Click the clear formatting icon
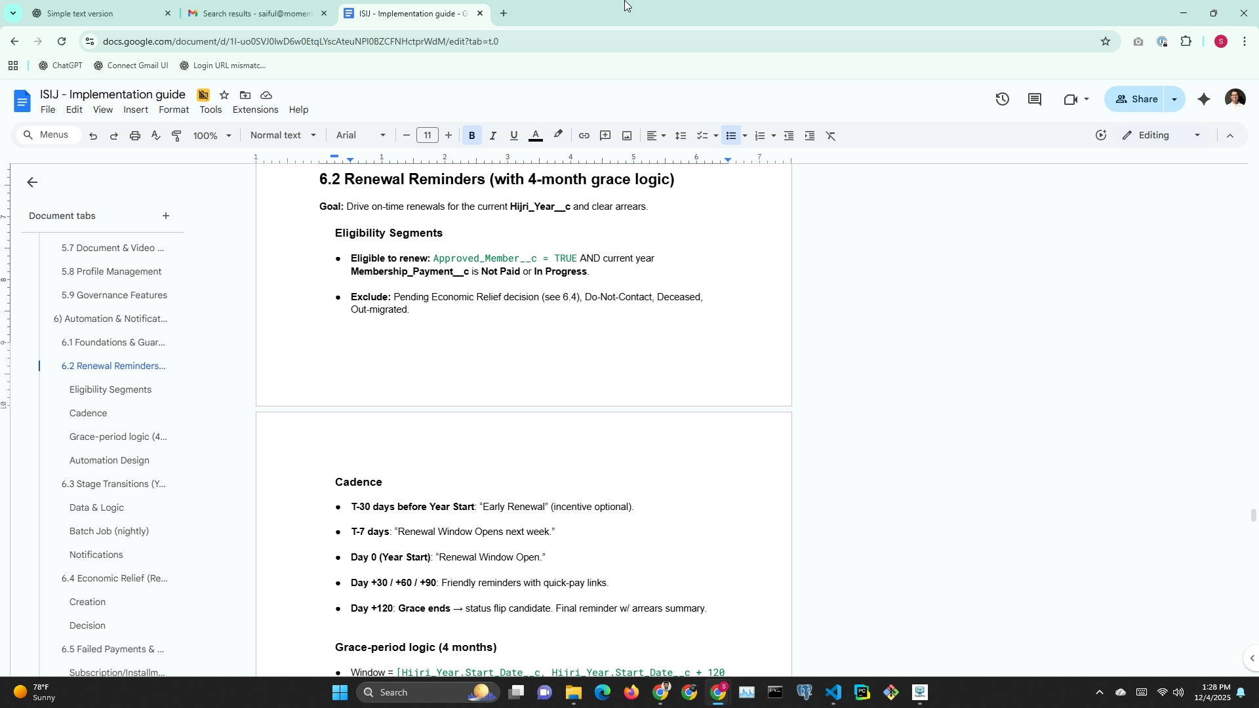The height and width of the screenshot is (708, 1259). pos(831,136)
